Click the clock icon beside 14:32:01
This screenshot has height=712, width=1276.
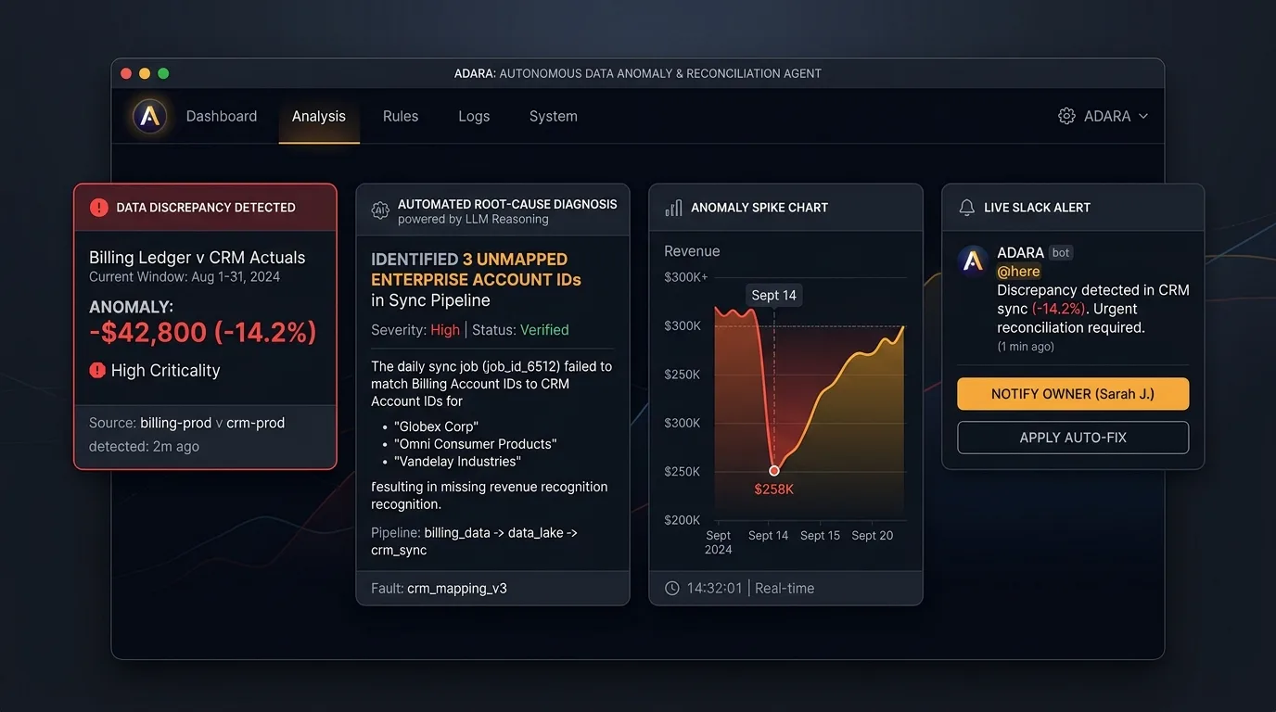(x=672, y=588)
